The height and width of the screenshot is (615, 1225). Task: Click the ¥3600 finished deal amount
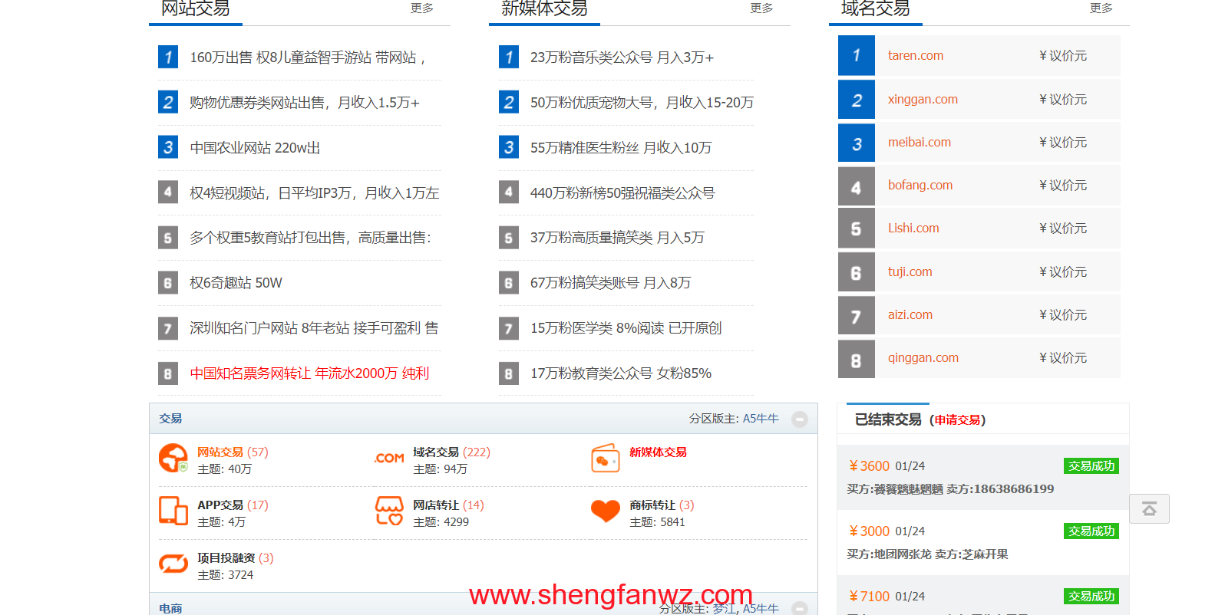click(x=869, y=466)
